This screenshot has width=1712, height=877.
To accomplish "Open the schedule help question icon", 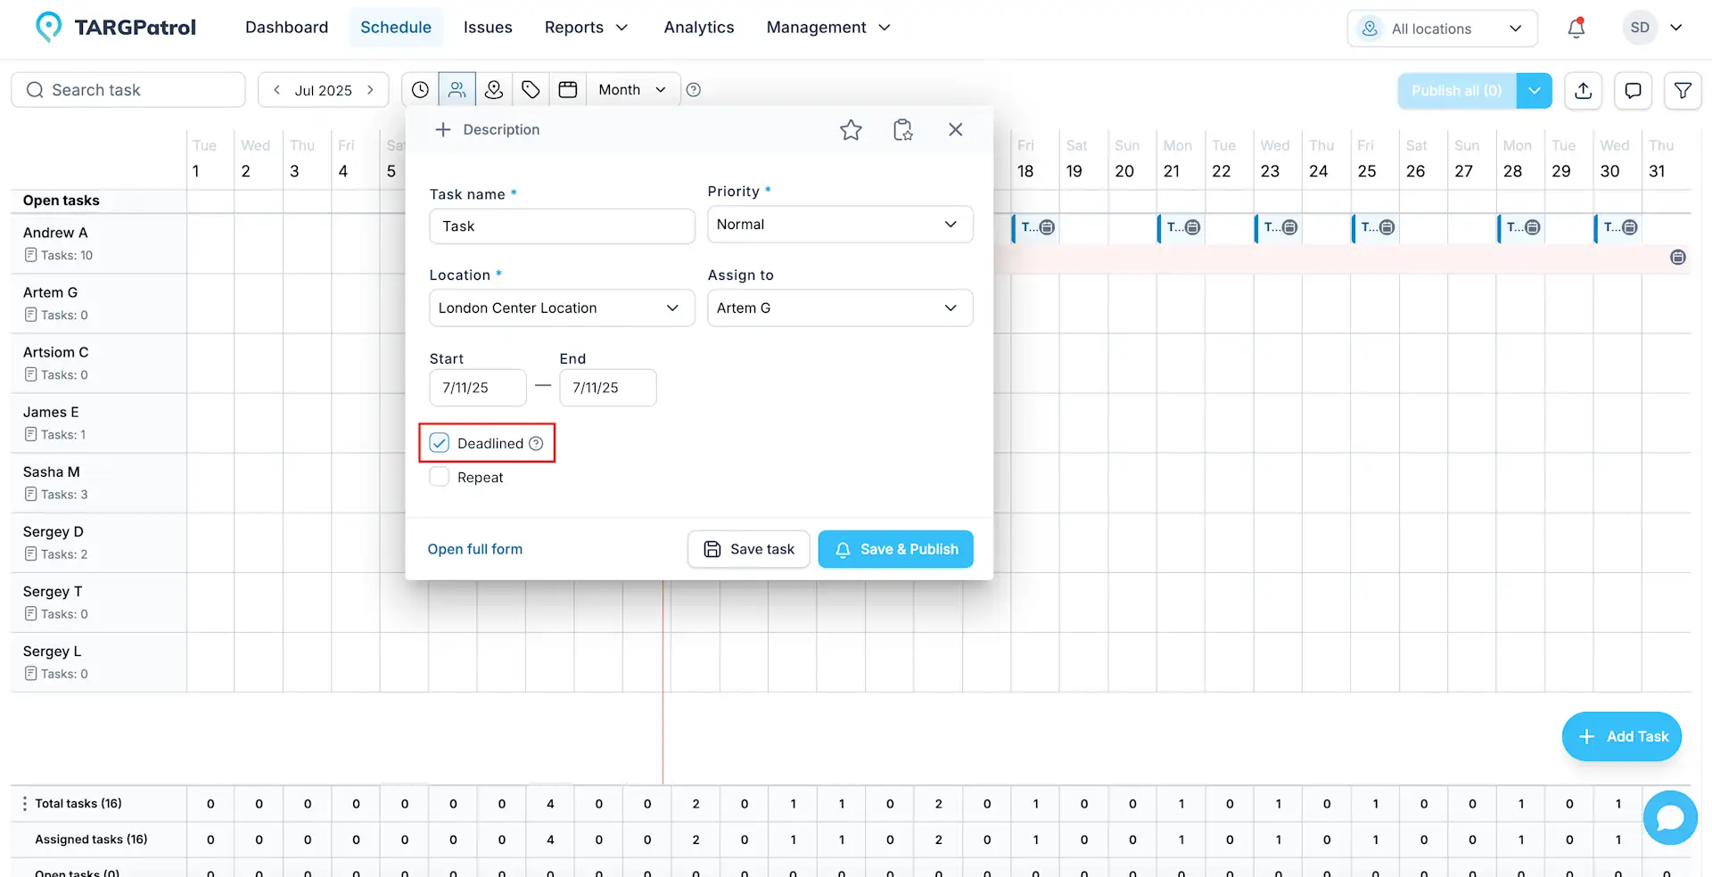I will coord(694,90).
